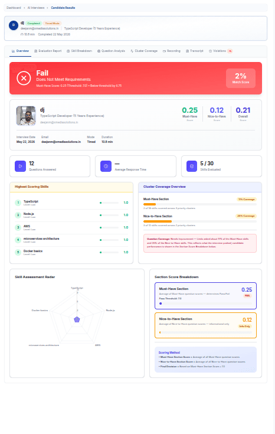Click the rank 1 circle badge
The image size is (275, 434).
click(18, 203)
